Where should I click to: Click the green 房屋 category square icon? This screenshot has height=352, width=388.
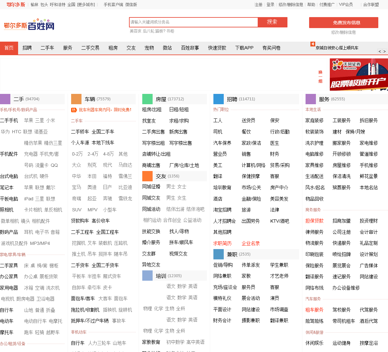[x=147, y=99]
